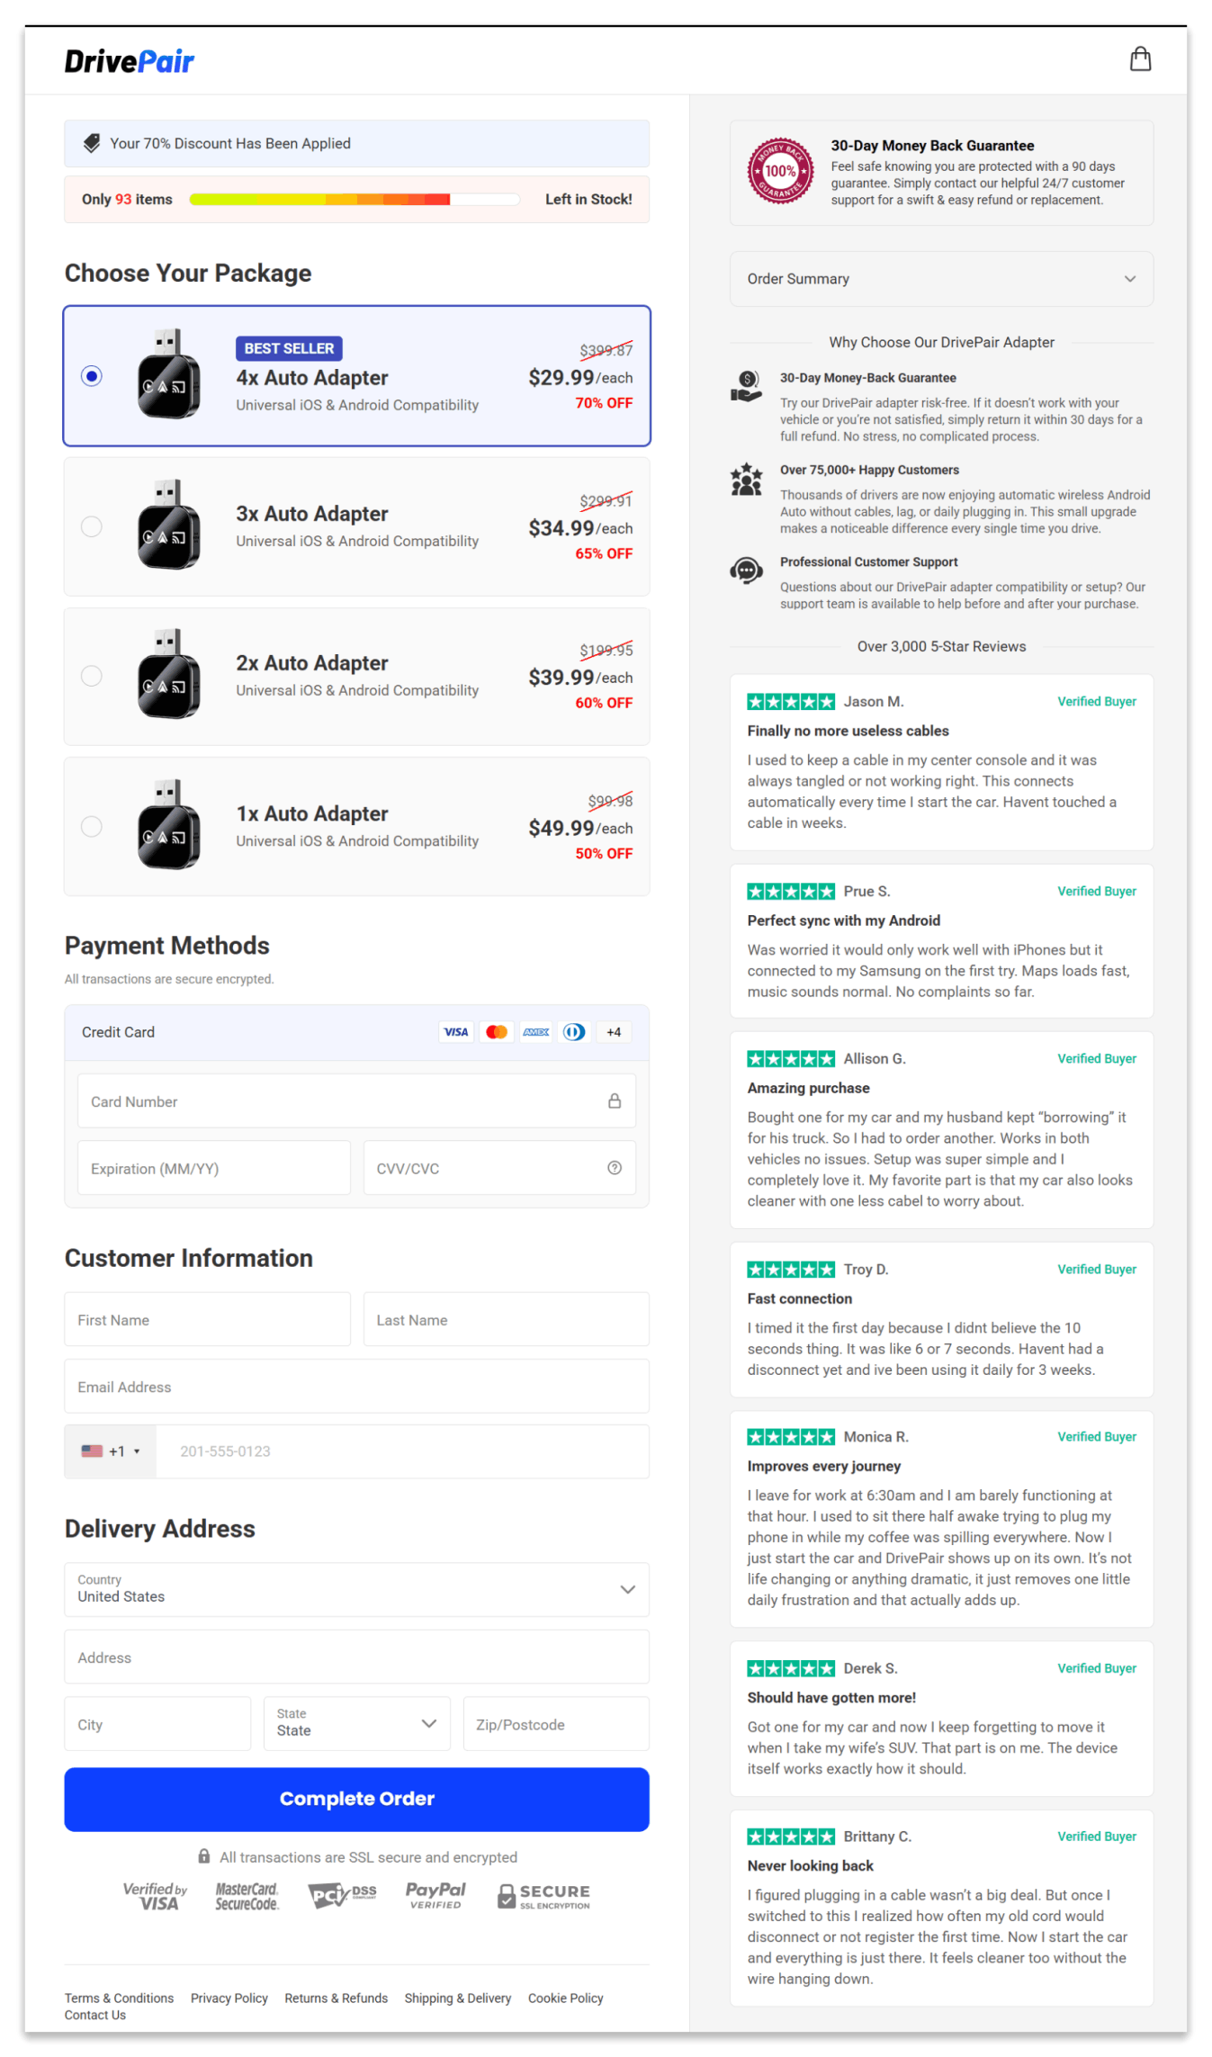This screenshot has width=1212, height=2057.
Task: Open the State dropdown
Action: point(356,1723)
